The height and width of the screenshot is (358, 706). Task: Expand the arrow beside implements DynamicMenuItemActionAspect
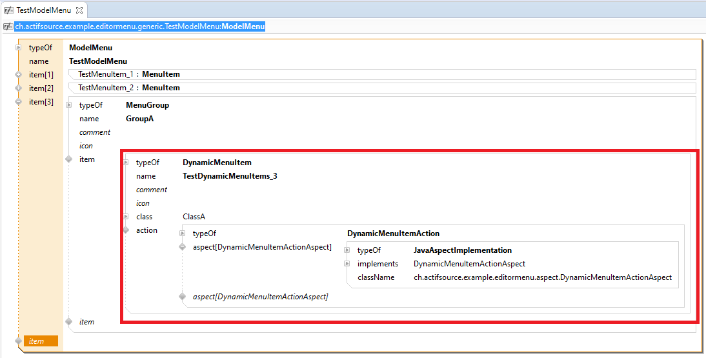click(347, 264)
